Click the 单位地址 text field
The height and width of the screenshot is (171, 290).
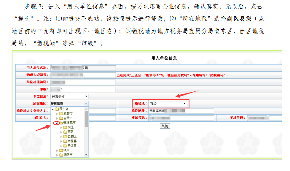click(x=181, y=111)
